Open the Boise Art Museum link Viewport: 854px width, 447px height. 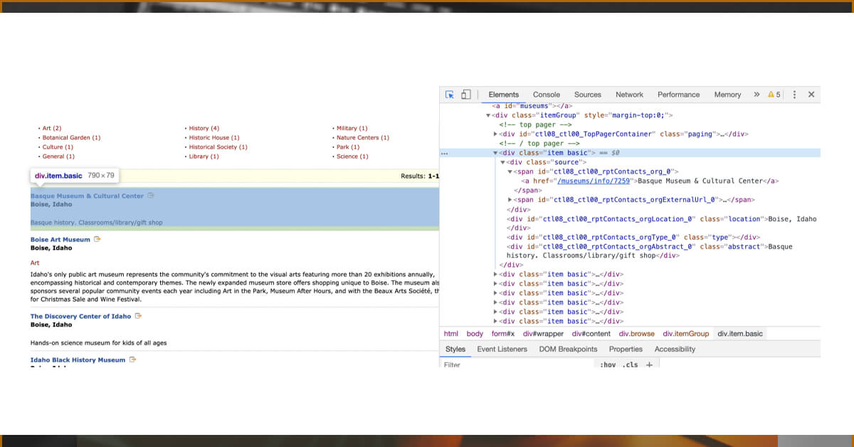(x=60, y=240)
